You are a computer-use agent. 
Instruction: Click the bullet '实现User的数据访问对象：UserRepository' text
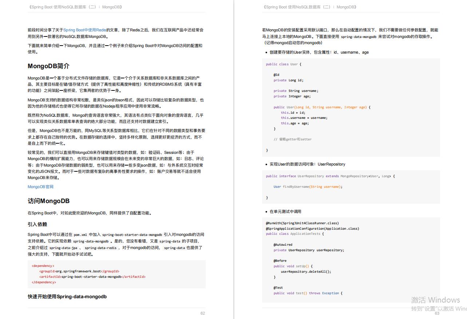[x=308, y=164]
